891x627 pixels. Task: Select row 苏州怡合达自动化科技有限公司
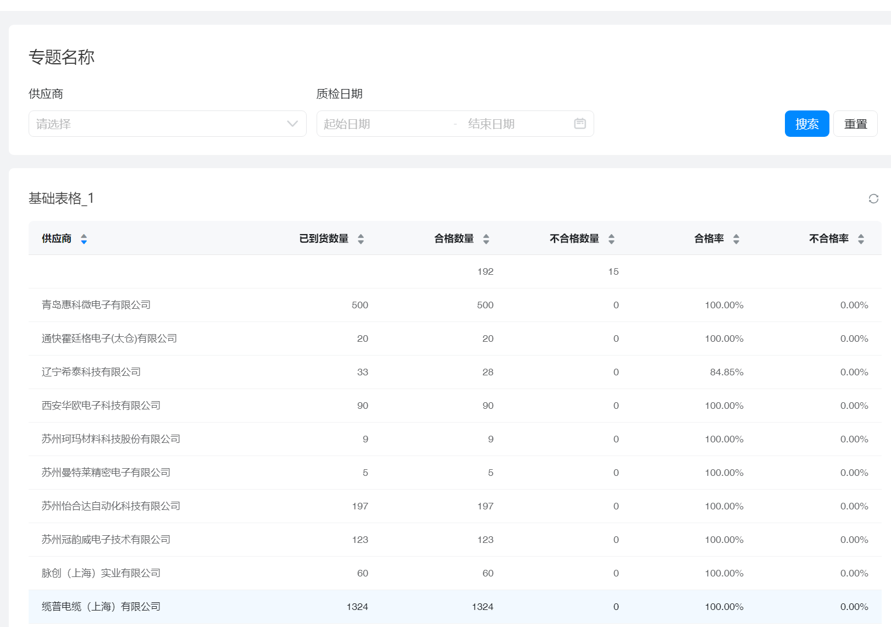(x=455, y=506)
